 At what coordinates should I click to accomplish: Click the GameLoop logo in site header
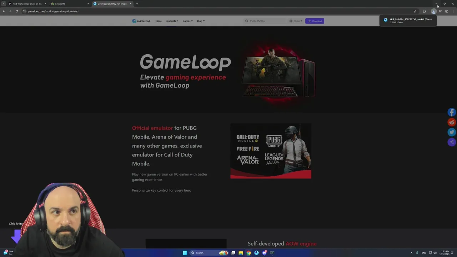141,21
